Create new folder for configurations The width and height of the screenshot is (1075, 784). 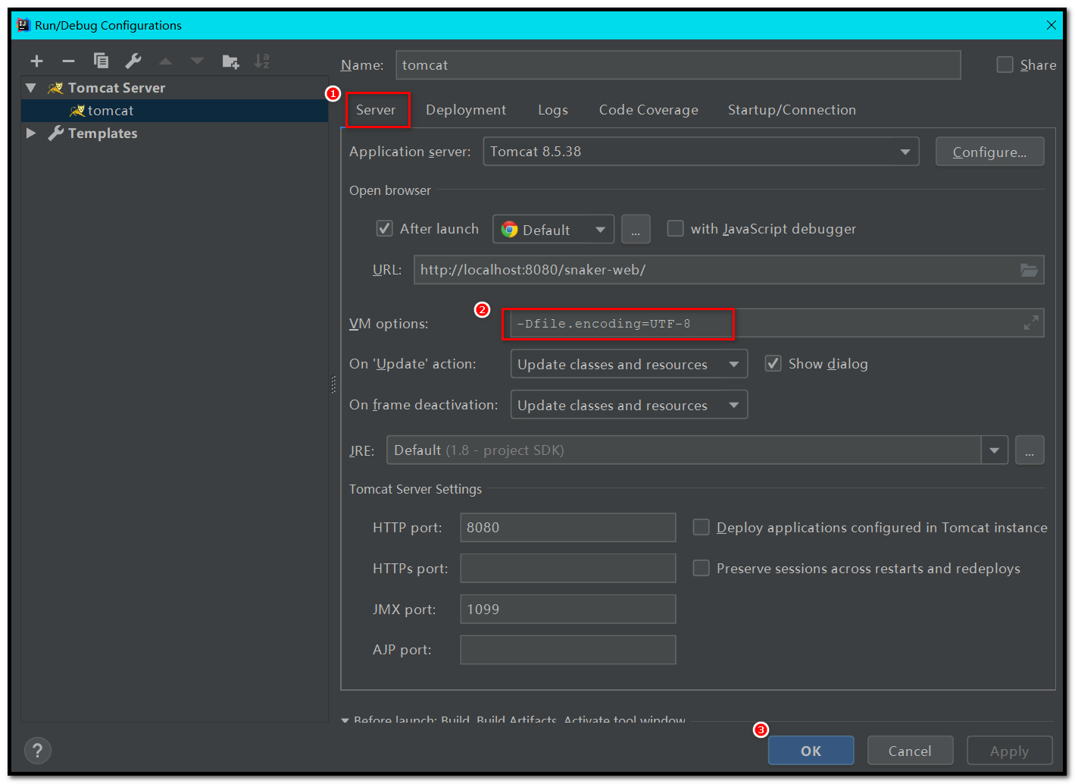tap(230, 61)
